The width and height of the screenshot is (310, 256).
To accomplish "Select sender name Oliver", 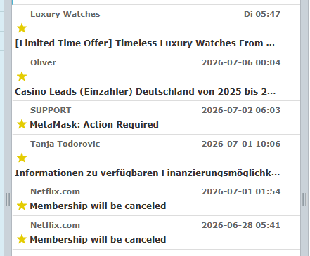I will tap(44, 62).
